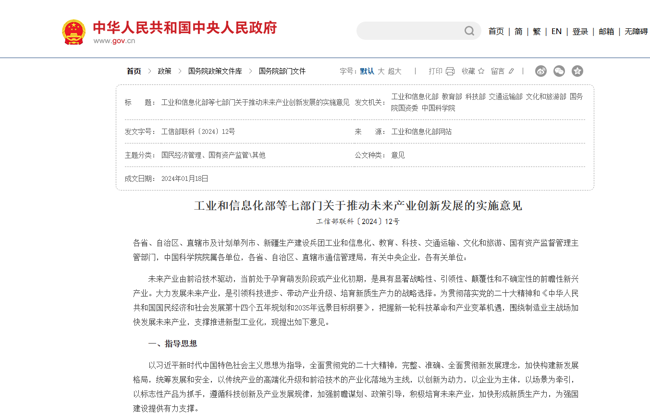Switch font size to 超大
The height and width of the screenshot is (416, 650).
394,71
